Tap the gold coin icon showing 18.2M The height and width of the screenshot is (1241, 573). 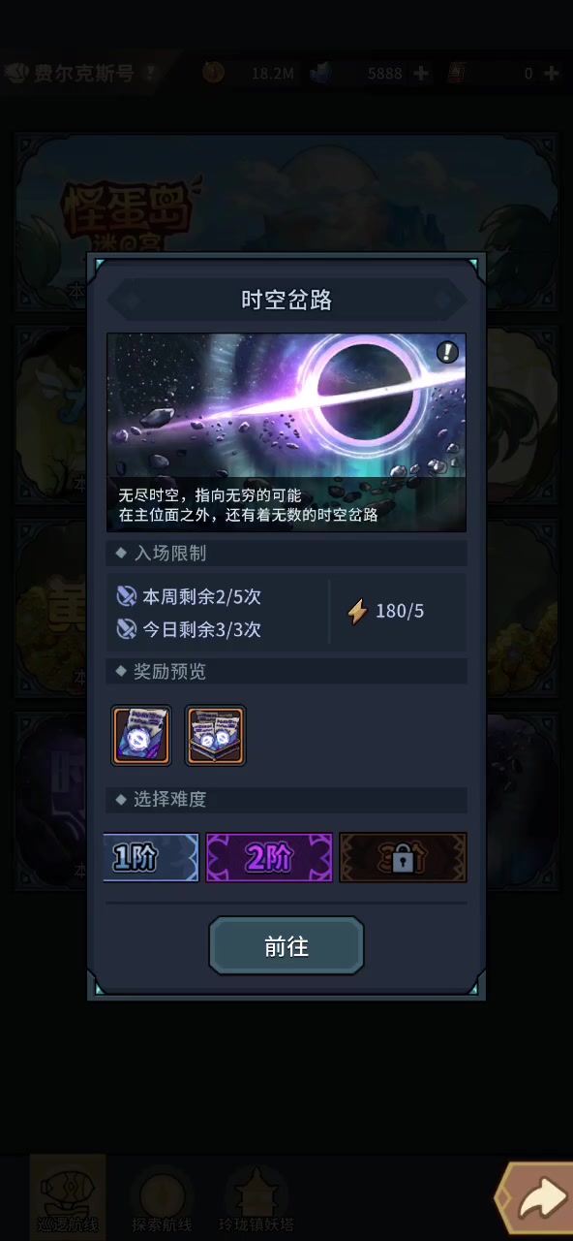(x=214, y=72)
